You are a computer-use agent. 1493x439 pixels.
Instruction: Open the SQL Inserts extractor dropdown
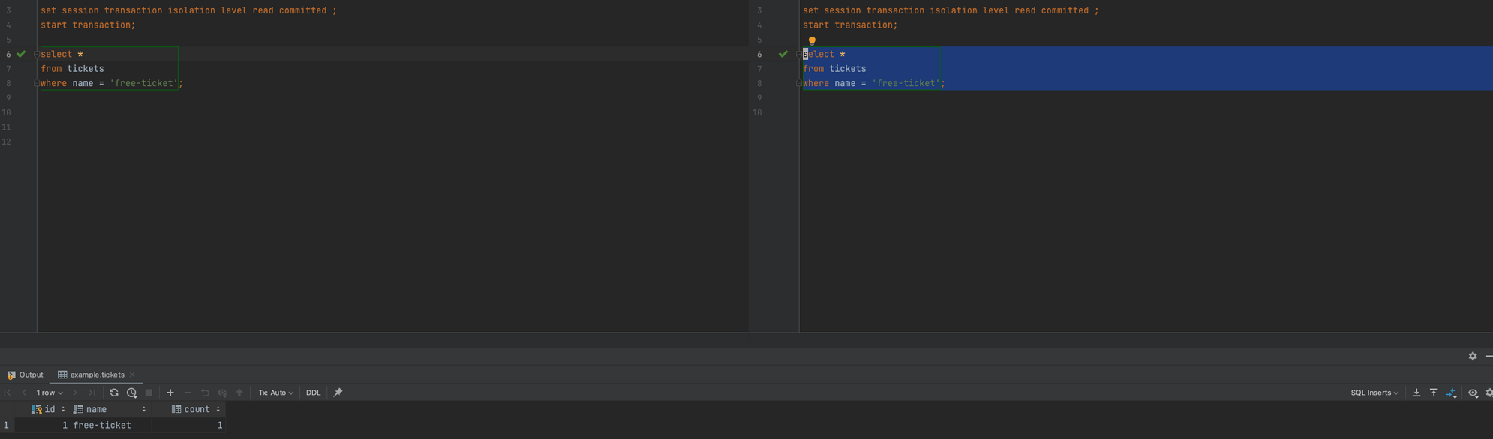point(1374,393)
